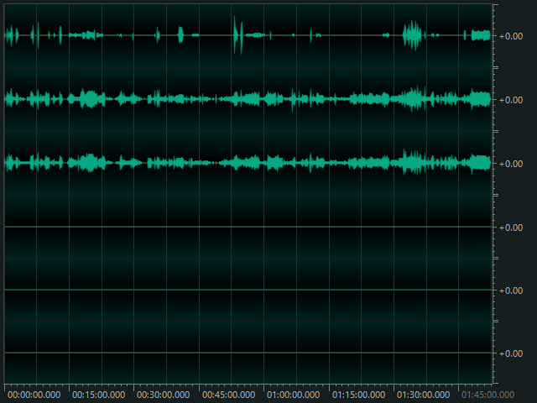The width and height of the screenshot is (537, 403).
Task: Click the 00:30:00.000 time ruler label
Action: (164, 395)
